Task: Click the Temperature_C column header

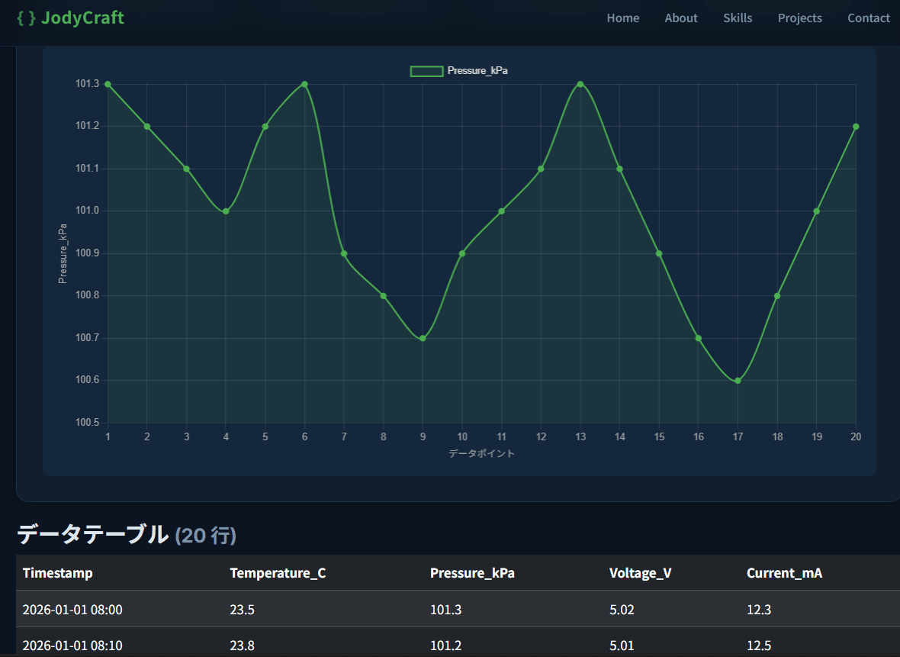Action: click(x=278, y=573)
